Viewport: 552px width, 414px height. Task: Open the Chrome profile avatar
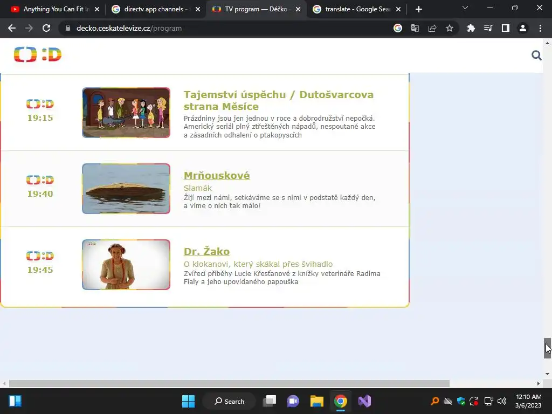click(x=523, y=28)
